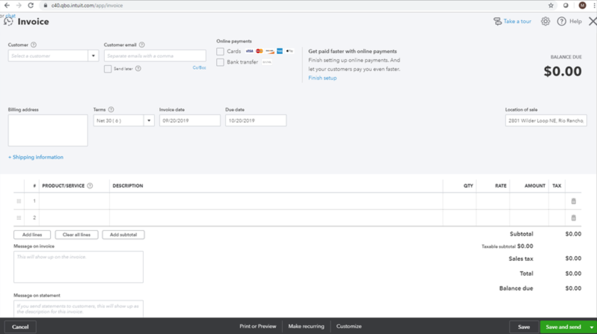Bookmark page with browser star icon
Screen dimensions: 597x334
pyautogui.click(x=551, y=5)
